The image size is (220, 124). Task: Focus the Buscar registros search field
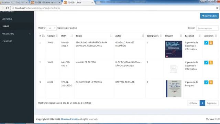coord(207,28)
